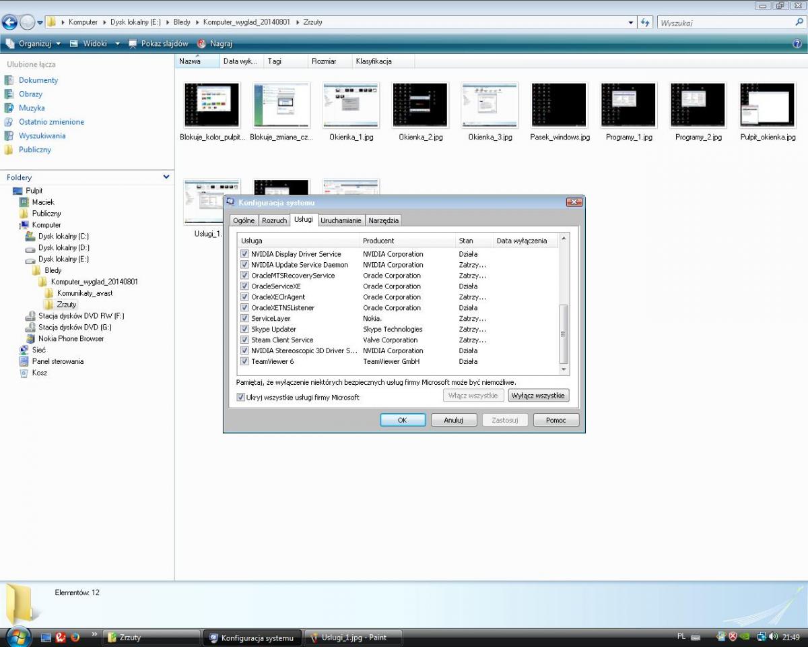Switch to the Rozruch tab

click(275, 220)
